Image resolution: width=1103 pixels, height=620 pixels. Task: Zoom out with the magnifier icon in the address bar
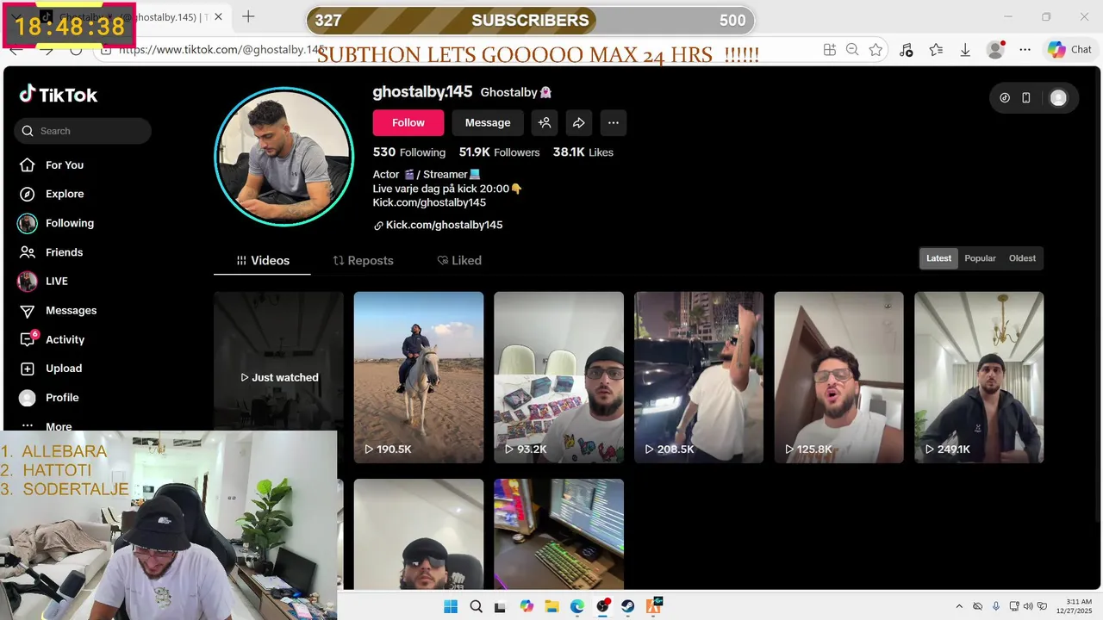click(852, 50)
